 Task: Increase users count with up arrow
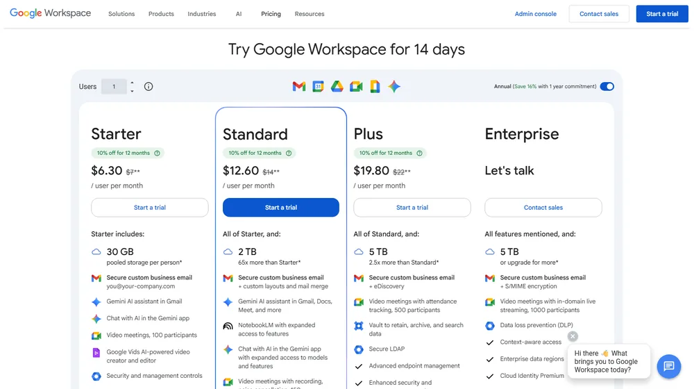[x=132, y=83]
